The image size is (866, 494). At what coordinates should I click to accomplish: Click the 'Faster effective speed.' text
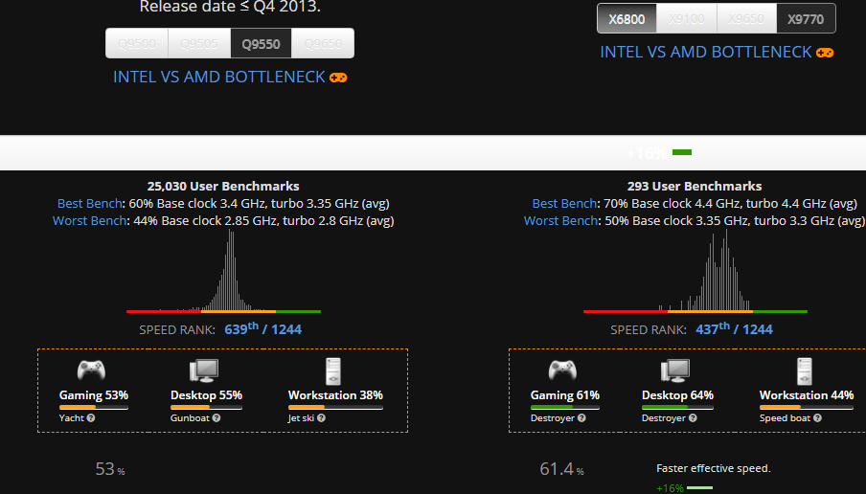[713, 468]
